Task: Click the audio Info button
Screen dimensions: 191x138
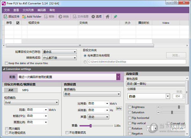Action: tap(119, 108)
